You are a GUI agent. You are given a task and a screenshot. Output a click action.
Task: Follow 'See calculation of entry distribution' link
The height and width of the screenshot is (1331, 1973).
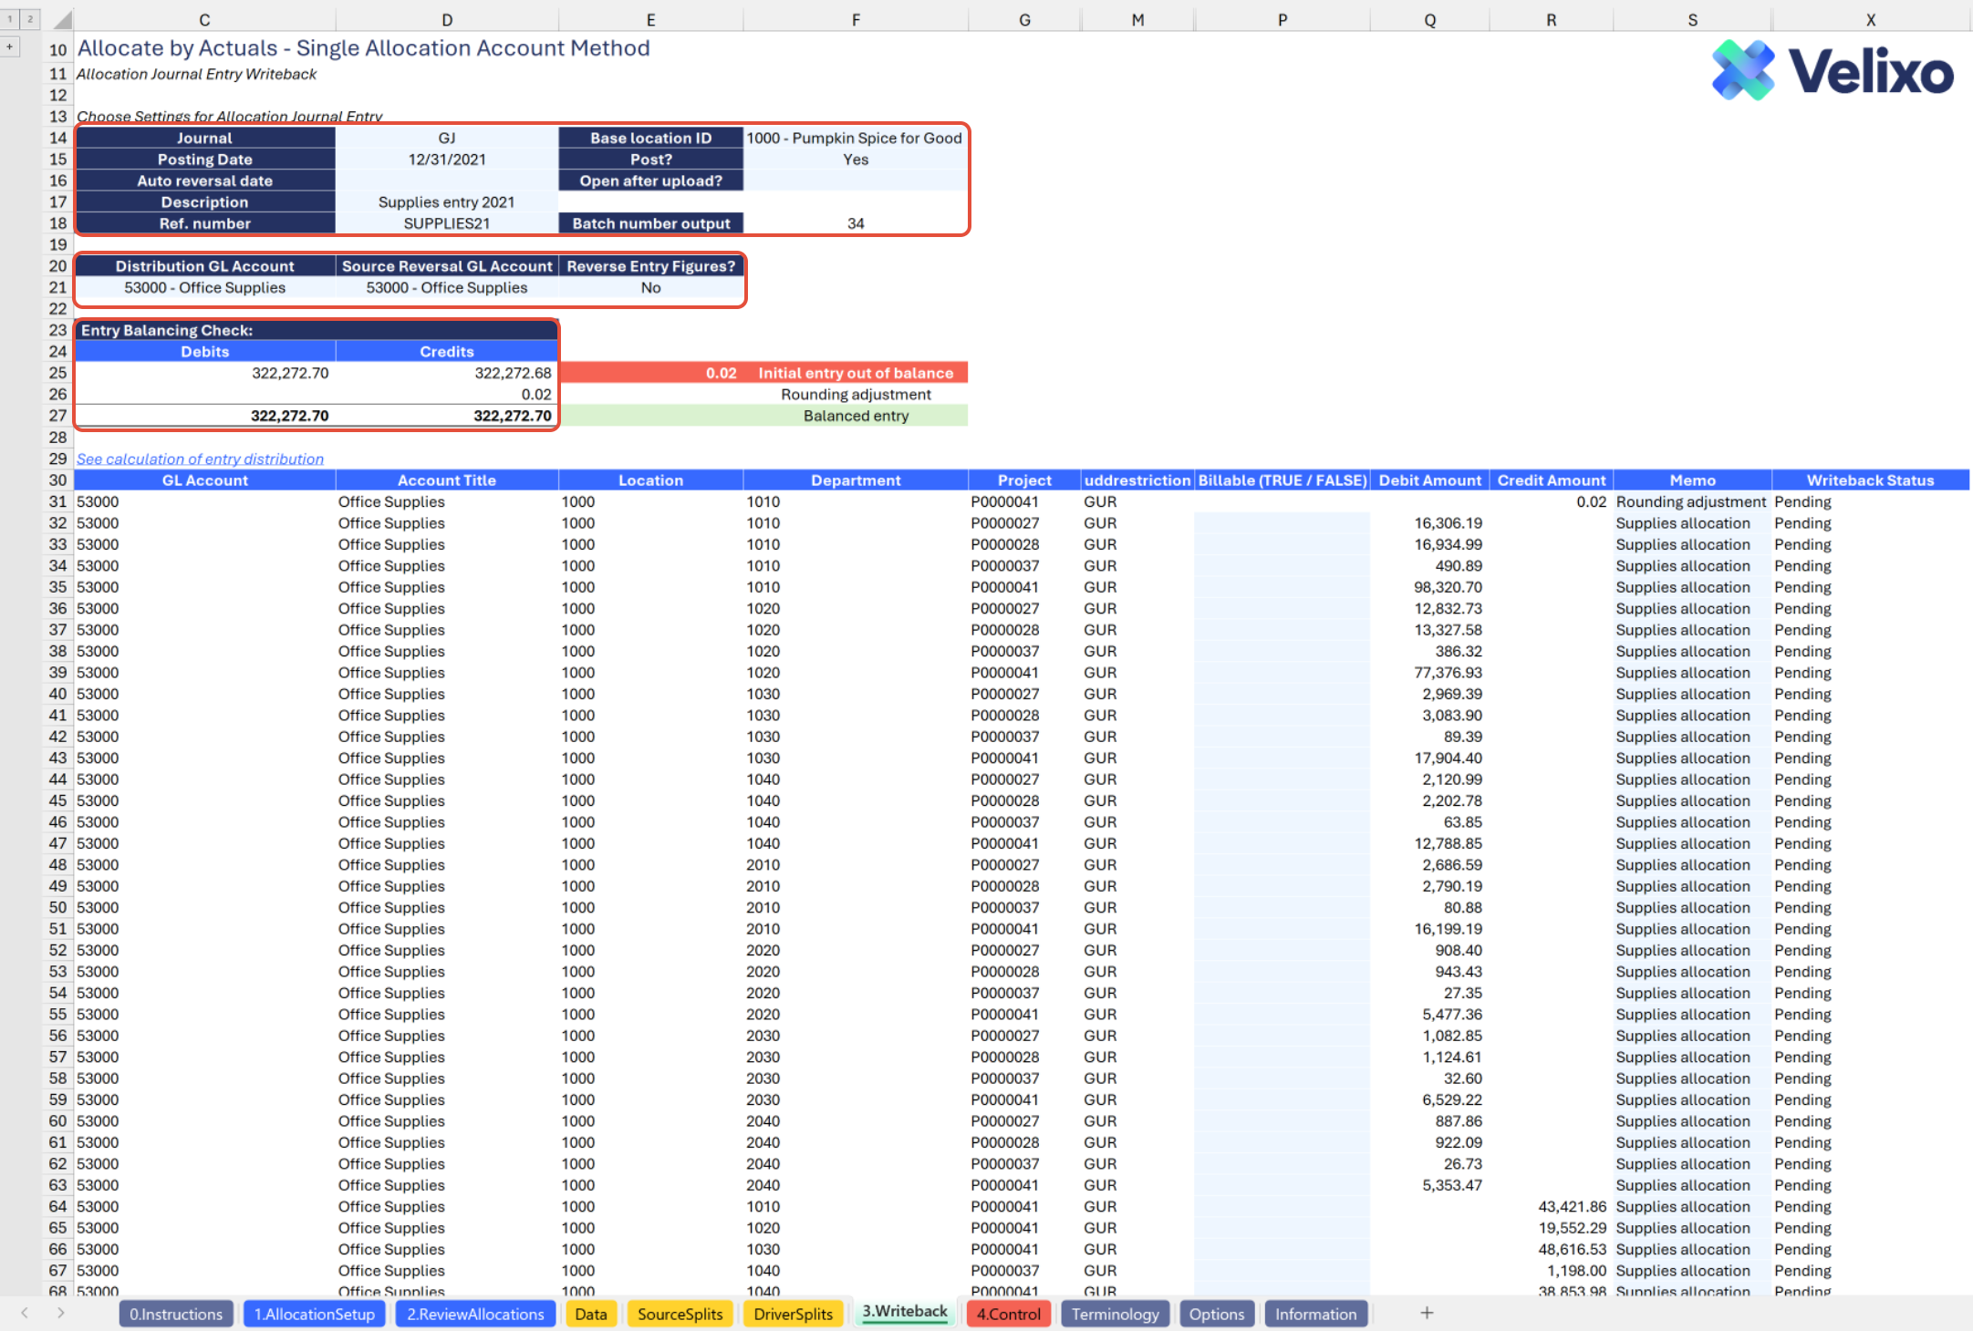coord(200,459)
